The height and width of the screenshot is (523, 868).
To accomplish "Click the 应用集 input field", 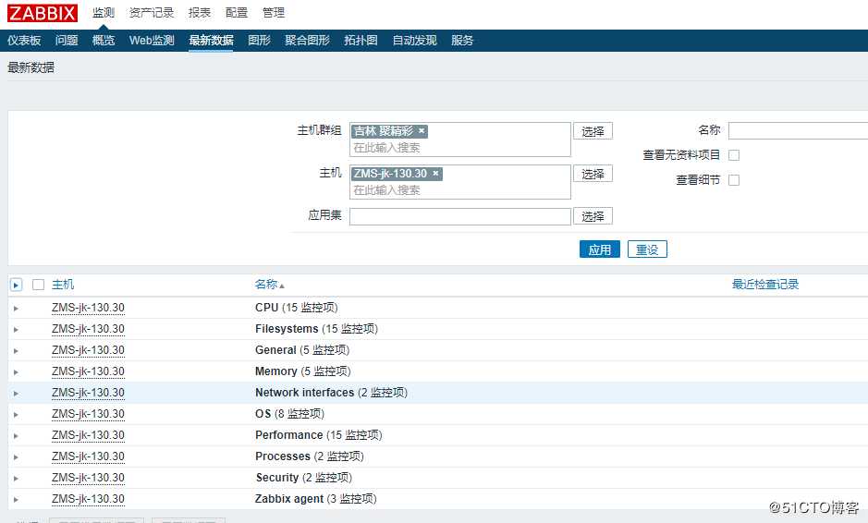I will click(460, 216).
